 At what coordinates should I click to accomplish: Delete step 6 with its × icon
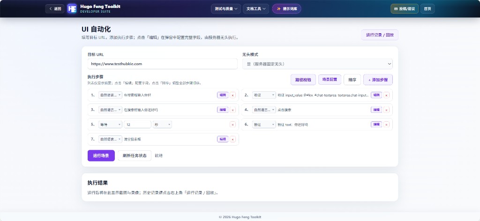(x=386, y=125)
